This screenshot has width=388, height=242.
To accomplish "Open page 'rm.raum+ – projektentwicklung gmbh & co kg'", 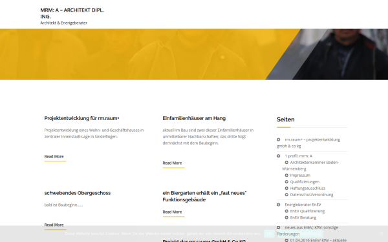I will click(x=308, y=143).
